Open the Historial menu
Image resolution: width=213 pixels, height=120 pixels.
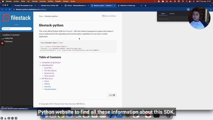tap(35, 1)
